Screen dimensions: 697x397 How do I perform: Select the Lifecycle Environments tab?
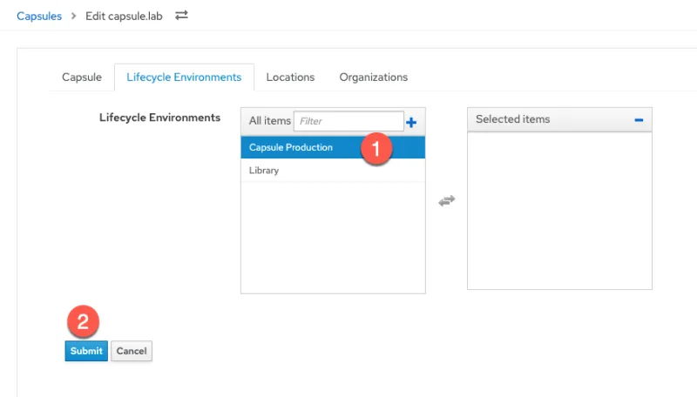click(184, 77)
